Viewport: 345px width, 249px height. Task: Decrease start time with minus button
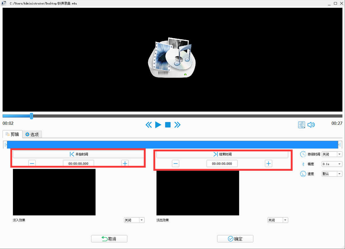click(x=32, y=163)
